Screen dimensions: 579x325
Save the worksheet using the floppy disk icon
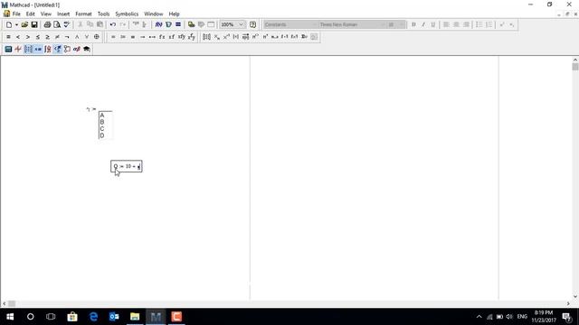coord(34,24)
